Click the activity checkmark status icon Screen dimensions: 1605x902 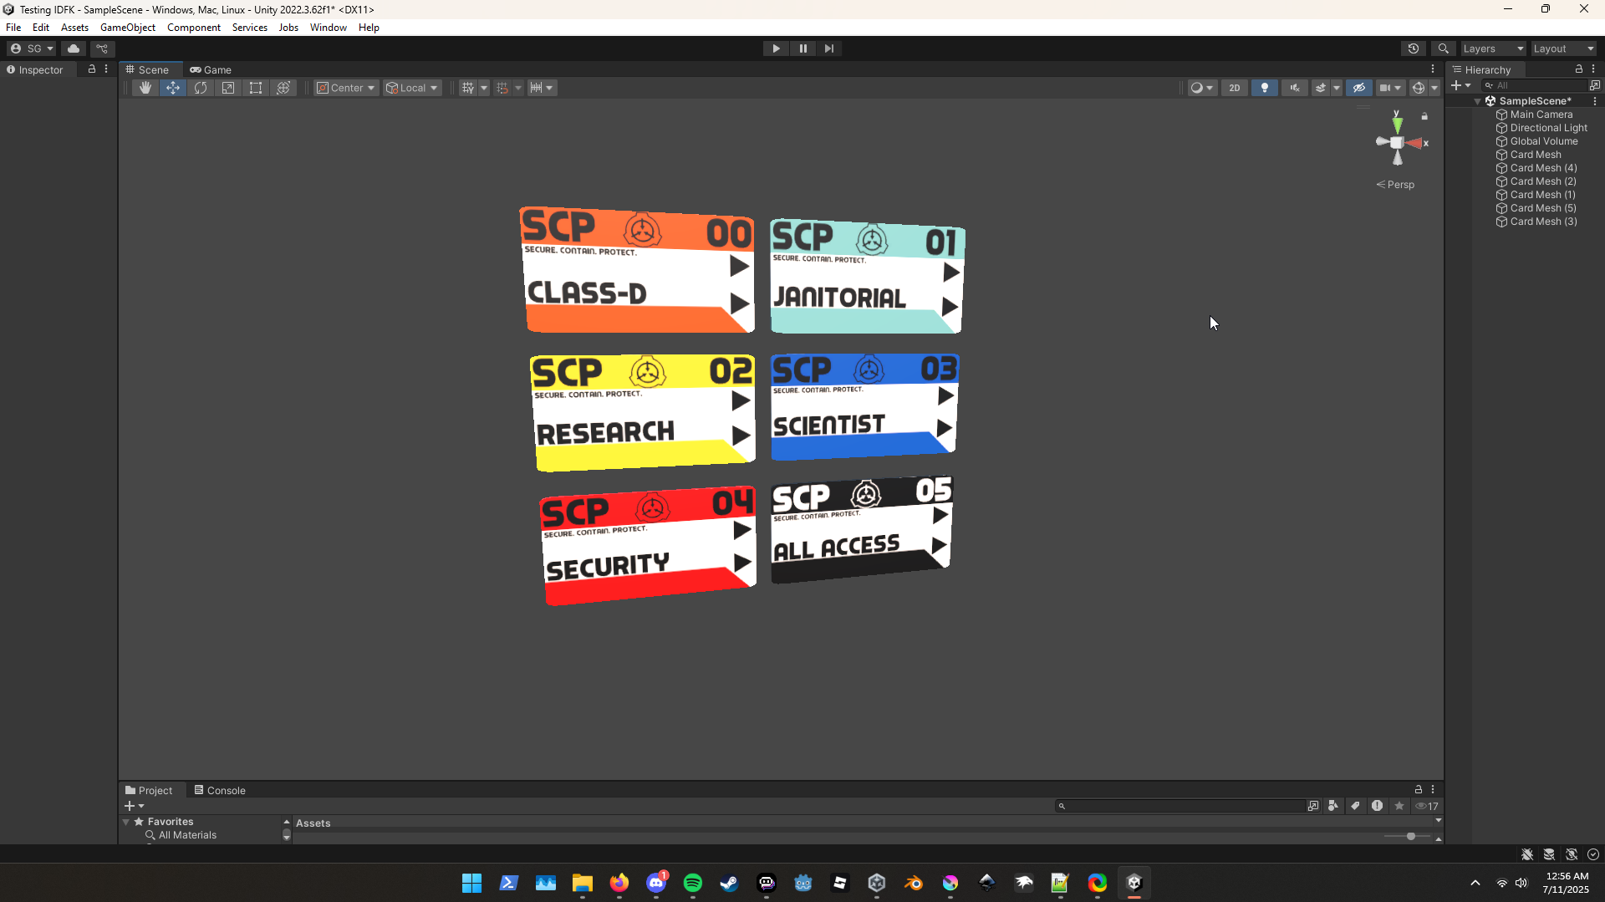[x=1593, y=854]
